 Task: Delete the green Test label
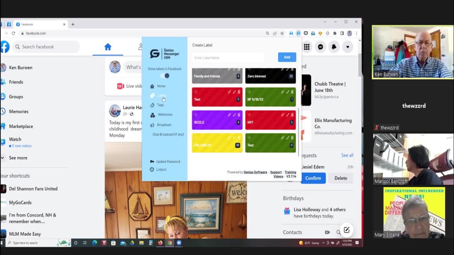[x=292, y=138]
